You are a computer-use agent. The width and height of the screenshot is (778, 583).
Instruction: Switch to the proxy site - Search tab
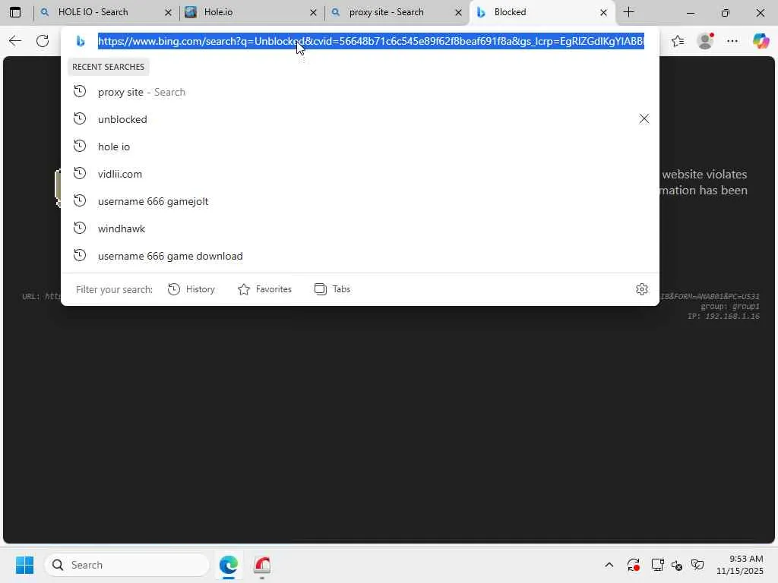(x=397, y=12)
